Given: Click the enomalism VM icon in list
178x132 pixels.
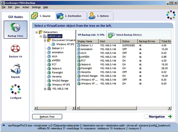Looking at the screenshot, I should click(79, 49).
